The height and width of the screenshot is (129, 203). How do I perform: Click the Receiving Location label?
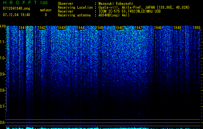click(x=75, y=7)
